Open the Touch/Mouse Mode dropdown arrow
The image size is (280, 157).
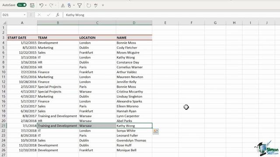tap(74, 5)
